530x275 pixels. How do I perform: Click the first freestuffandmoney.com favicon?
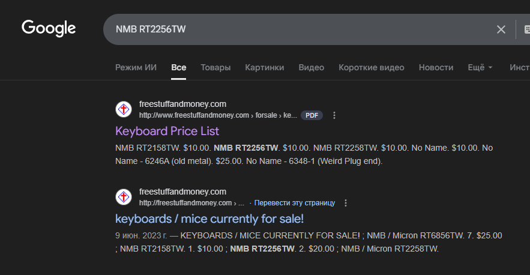pyautogui.click(x=124, y=109)
